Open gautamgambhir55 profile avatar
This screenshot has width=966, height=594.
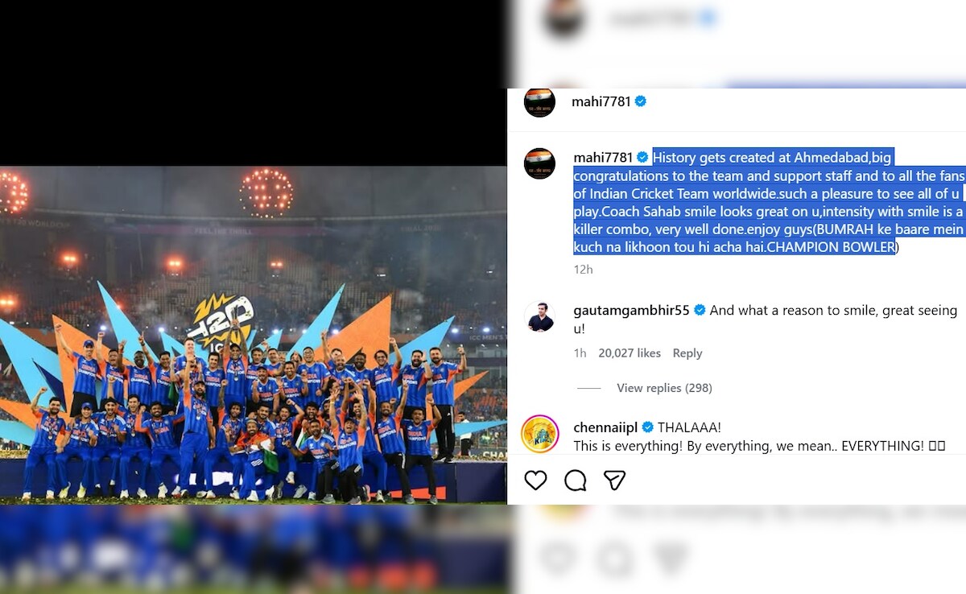[x=539, y=316]
